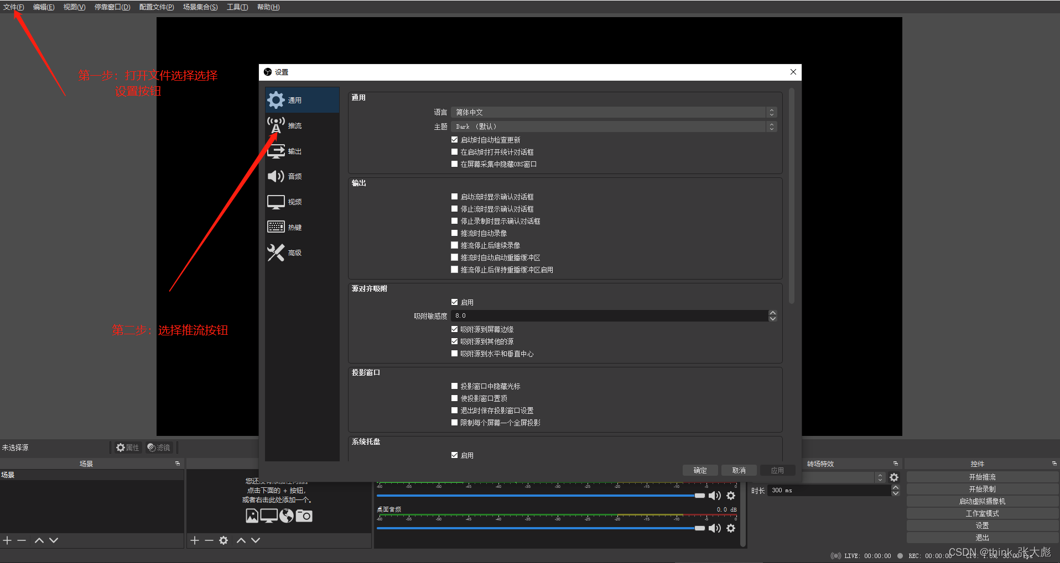
Task: Mute the 桌面音频 desktop audio speaker icon
Action: (x=715, y=528)
